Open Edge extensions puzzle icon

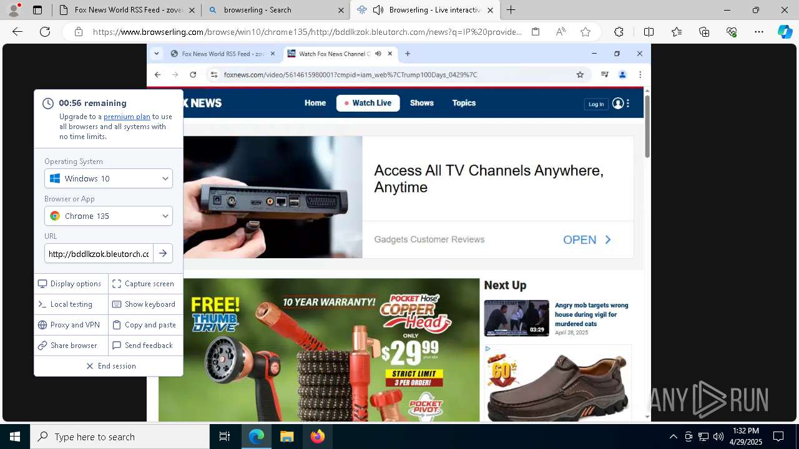click(619, 32)
